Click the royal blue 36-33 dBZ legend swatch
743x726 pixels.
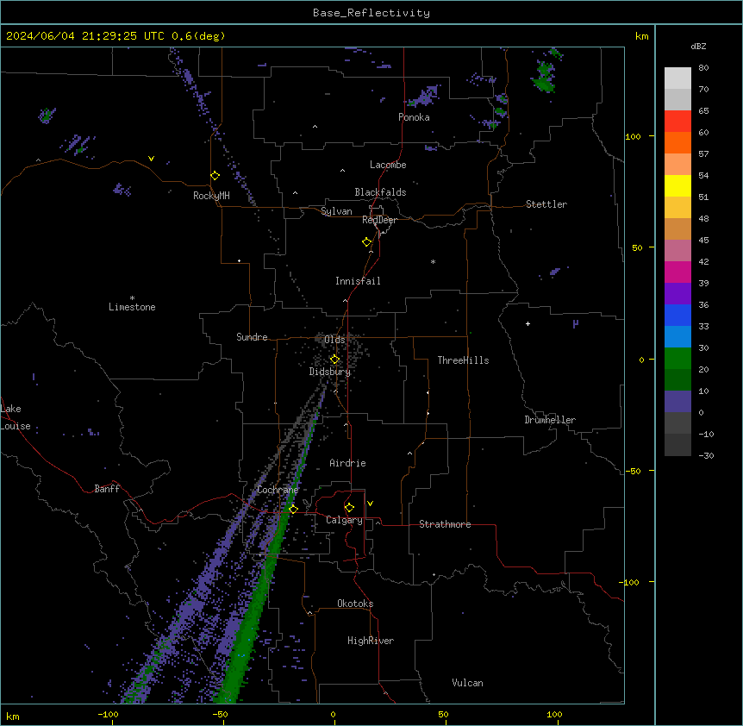tap(677, 315)
